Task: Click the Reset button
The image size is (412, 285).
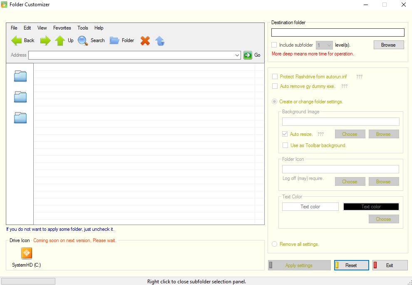Action: coord(352,265)
